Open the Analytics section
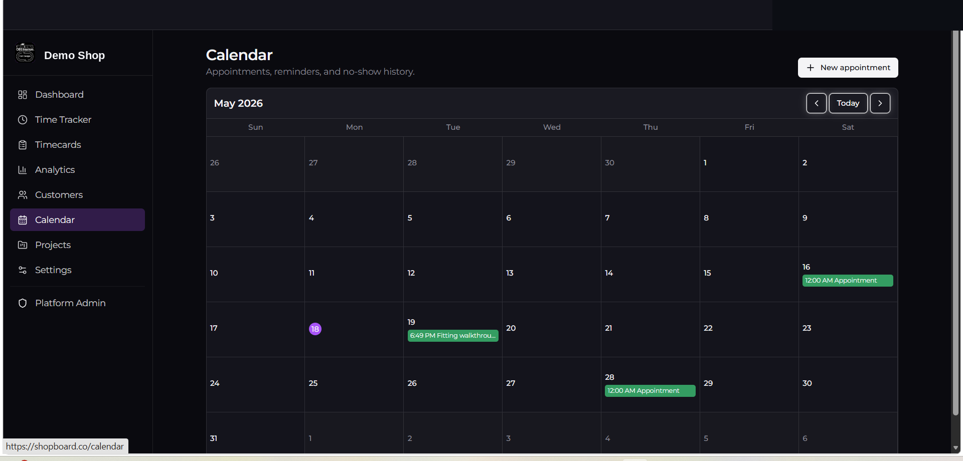Viewport: 963px width, 461px height. pyautogui.click(x=77, y=170)
